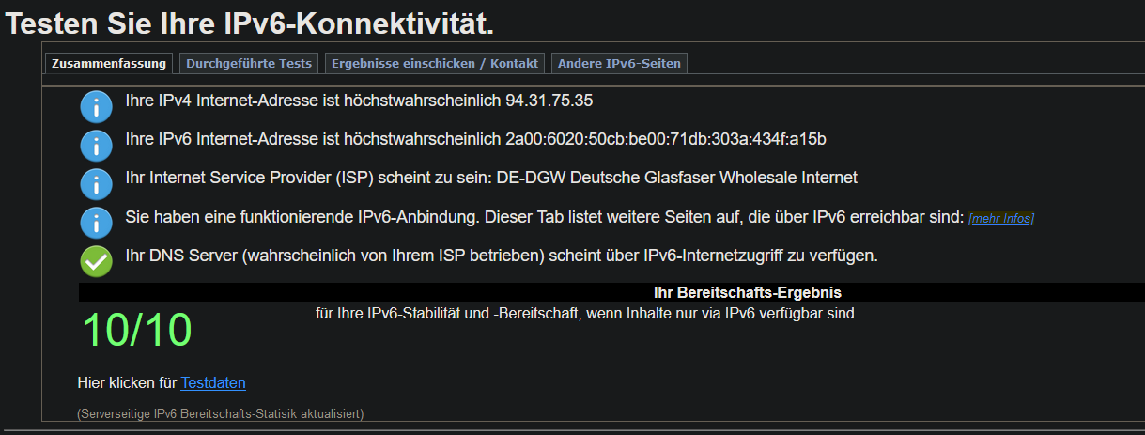Open the Durchgeführte Tests tab
1145x435 pixels.
249,63
